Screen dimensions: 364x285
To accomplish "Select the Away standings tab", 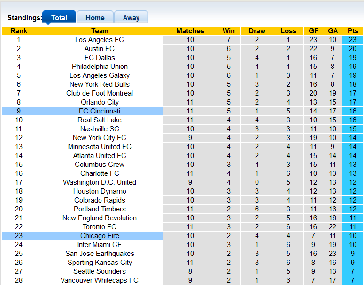I will tap(131, 18).
